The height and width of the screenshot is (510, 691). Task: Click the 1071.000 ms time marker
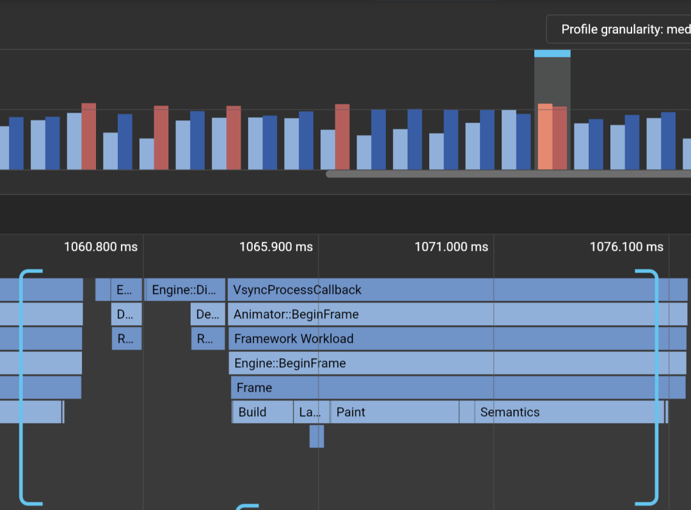451,247
